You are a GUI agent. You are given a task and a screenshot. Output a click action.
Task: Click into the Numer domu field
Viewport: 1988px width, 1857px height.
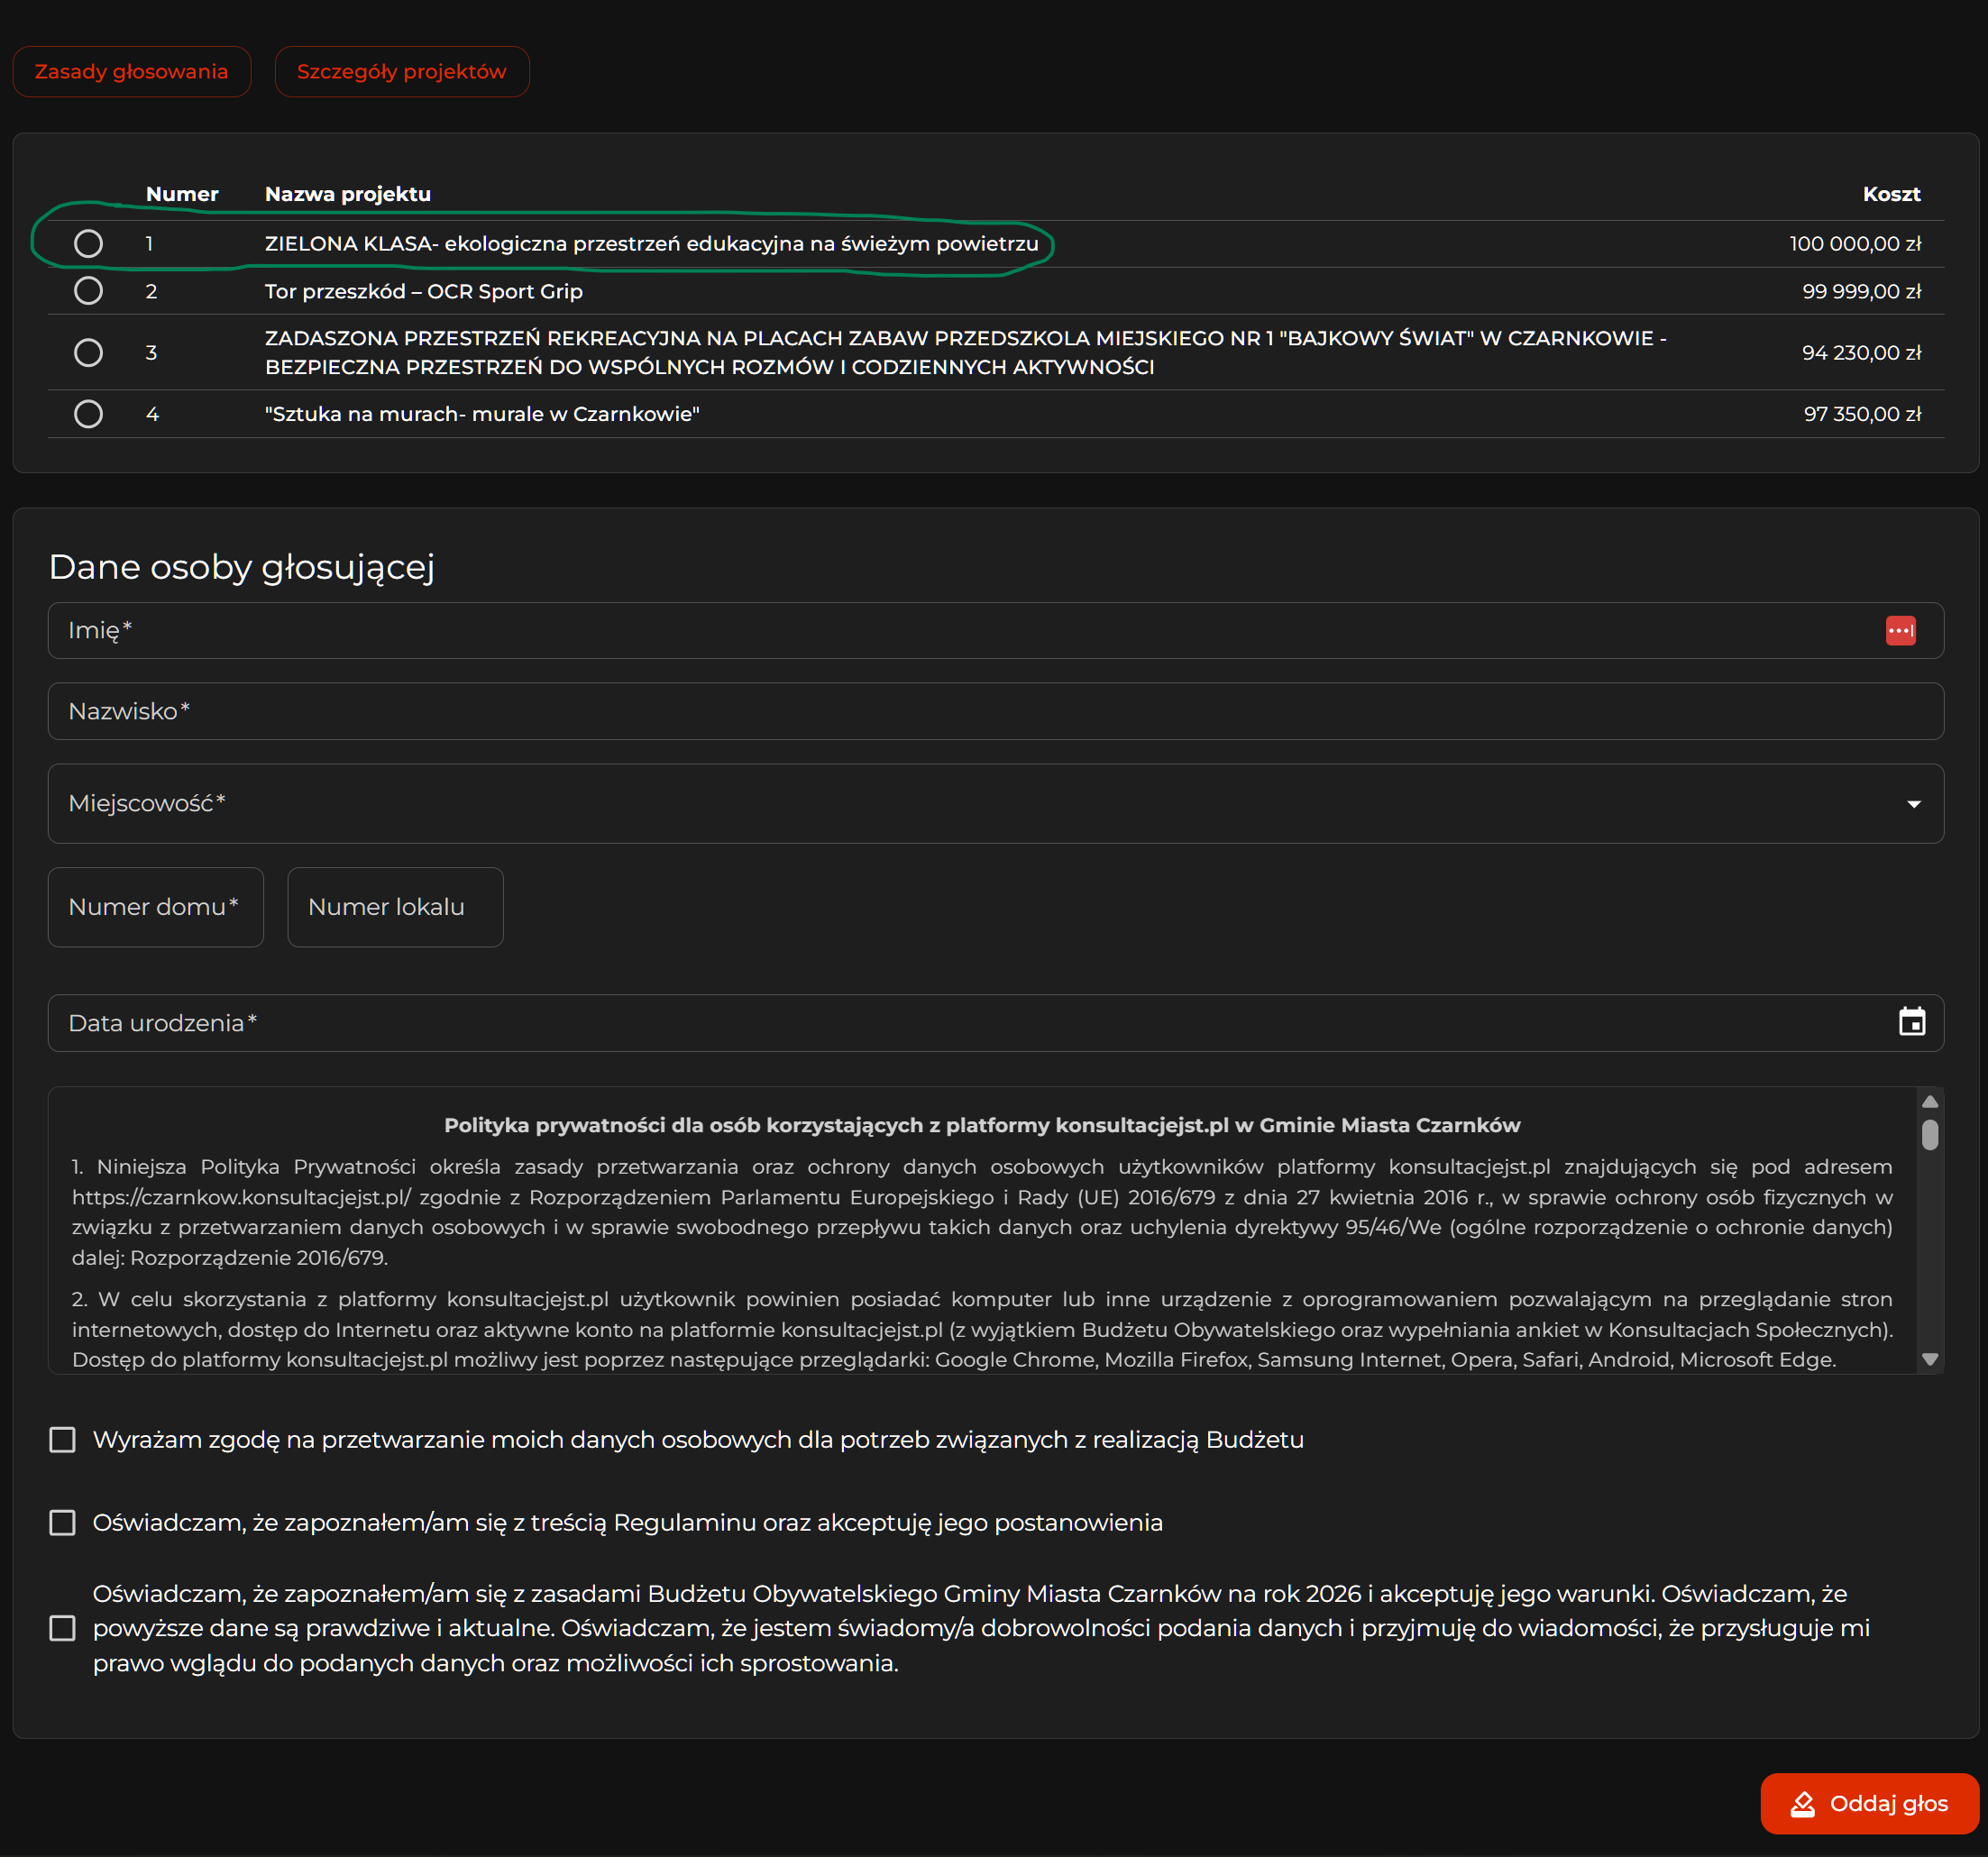pos(156,907)
